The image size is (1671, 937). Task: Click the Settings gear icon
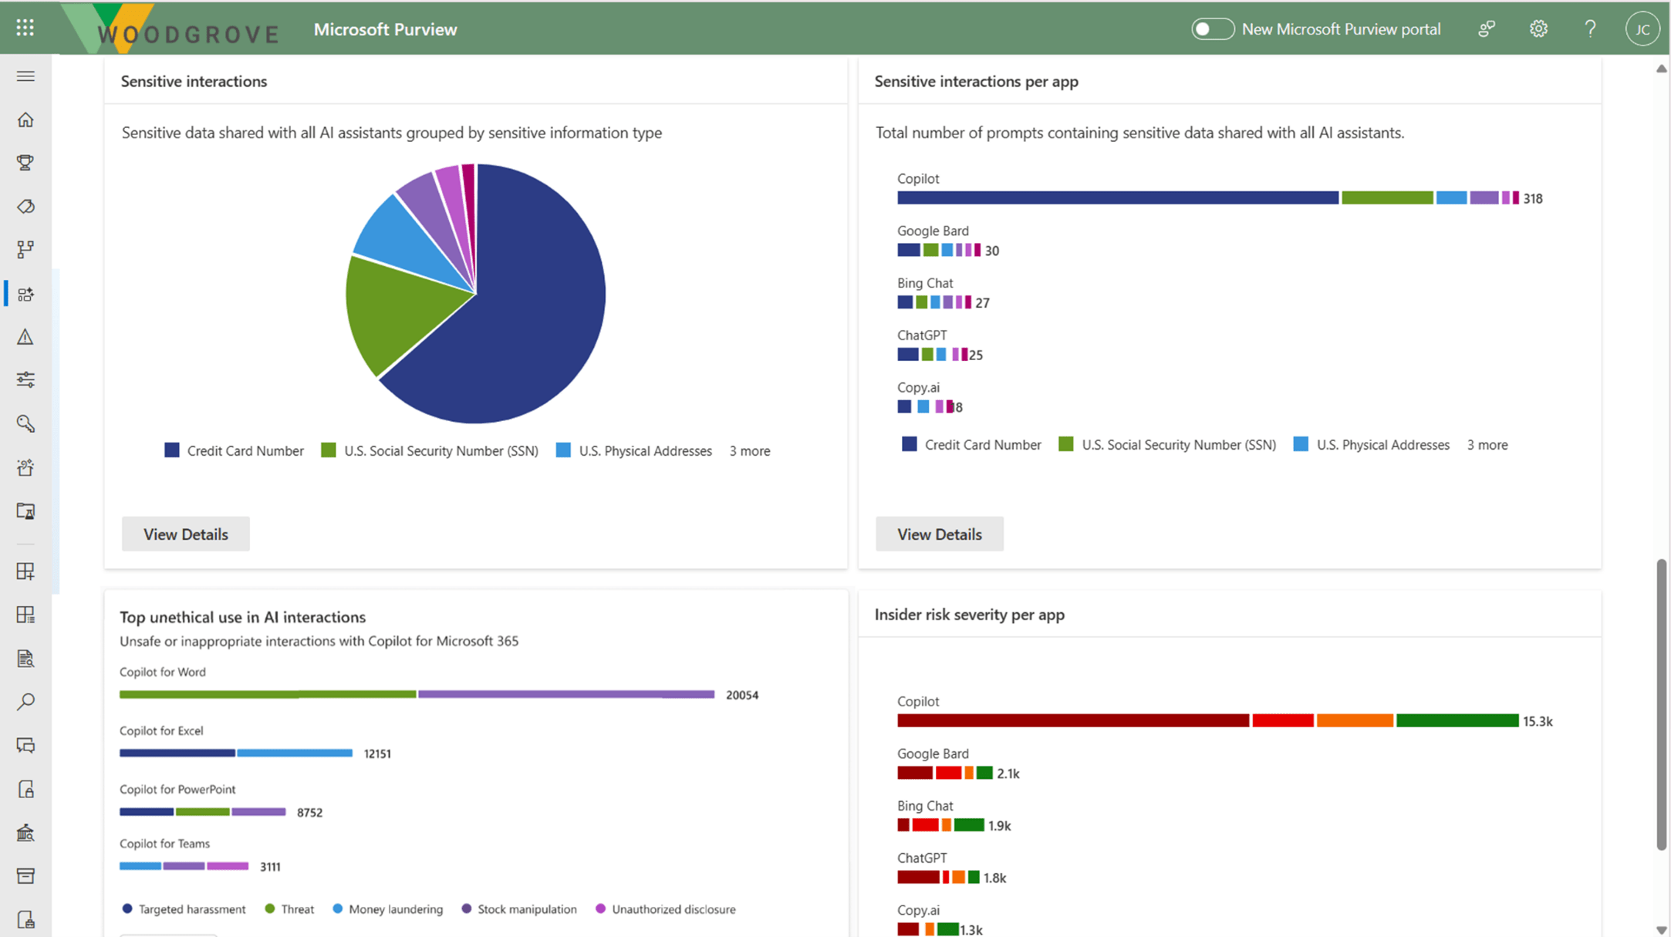click(1538, 29)
